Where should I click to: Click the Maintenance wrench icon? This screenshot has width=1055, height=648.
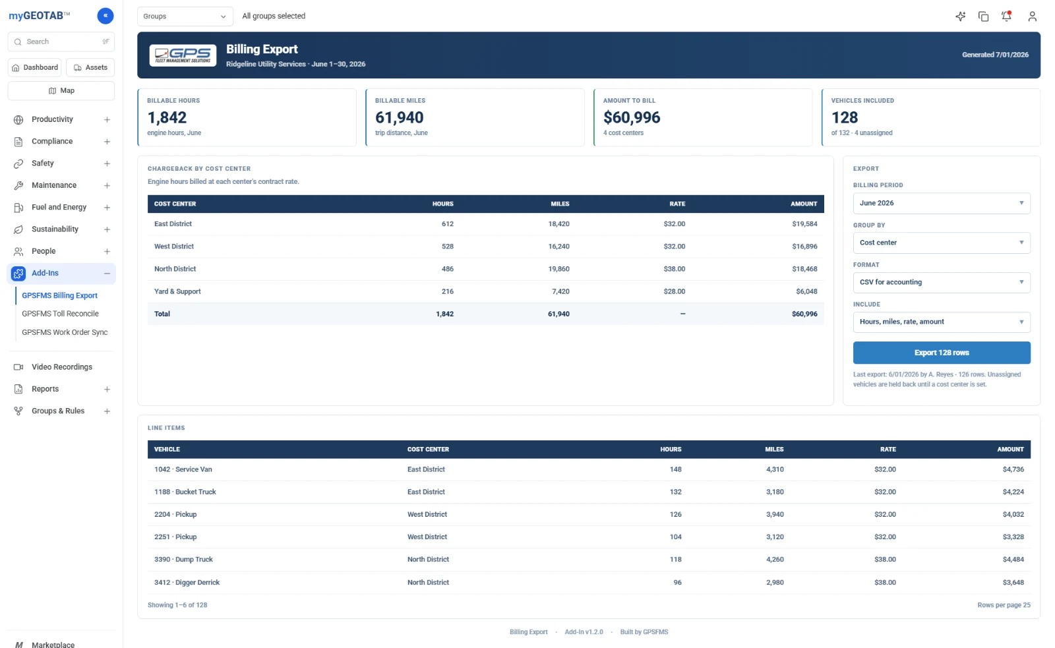[x=18, y=185]
